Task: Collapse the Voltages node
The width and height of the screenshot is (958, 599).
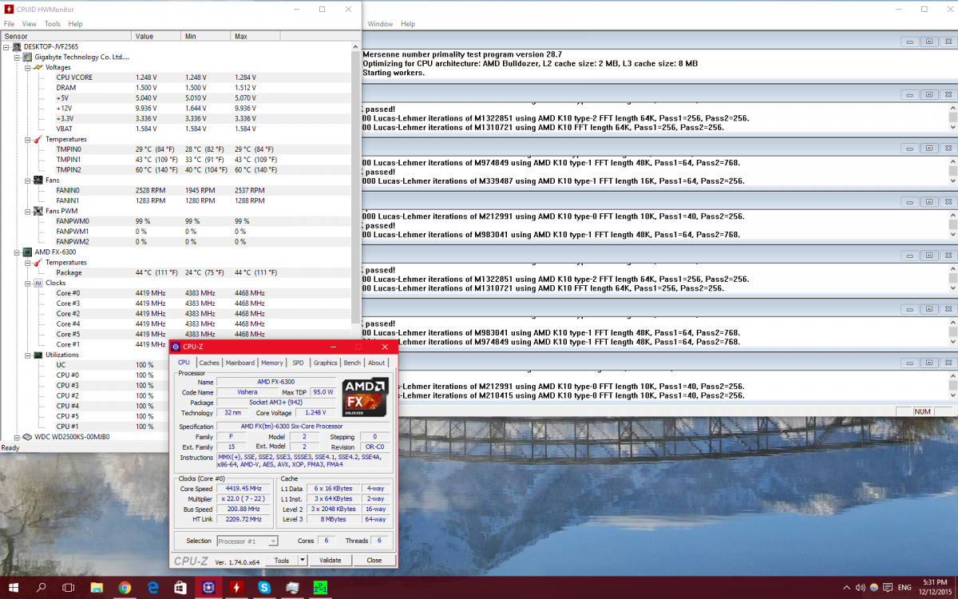Action: [x=27, y=67]
